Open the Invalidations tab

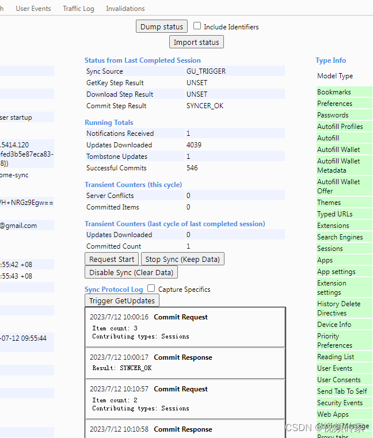pos(125,9)
